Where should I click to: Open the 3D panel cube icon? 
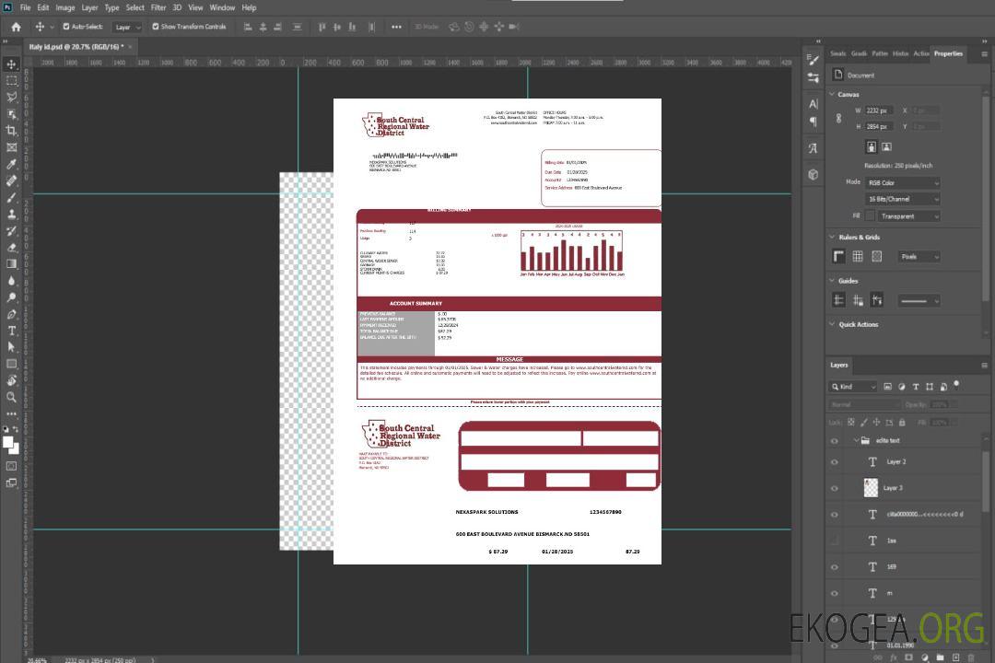[x=813, y=174]
